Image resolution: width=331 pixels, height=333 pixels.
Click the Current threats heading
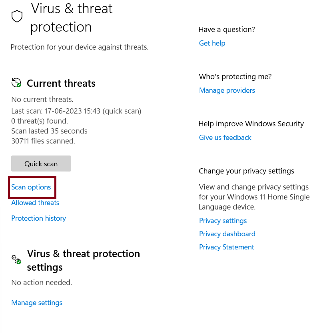[61, 83]
